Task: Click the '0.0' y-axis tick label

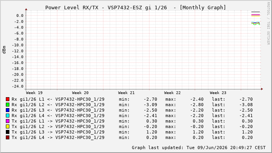Action: point(20,16)
